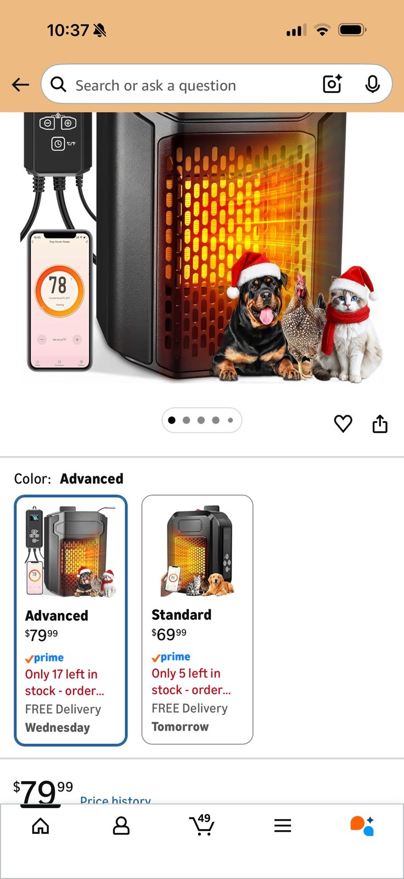404x879 pixels.
Task: Tap the share icon
Action: click(x=380, y=424)
